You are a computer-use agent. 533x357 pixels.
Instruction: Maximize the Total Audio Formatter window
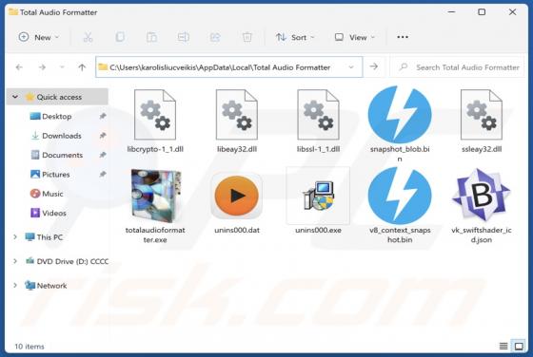(x=482, y=12)
